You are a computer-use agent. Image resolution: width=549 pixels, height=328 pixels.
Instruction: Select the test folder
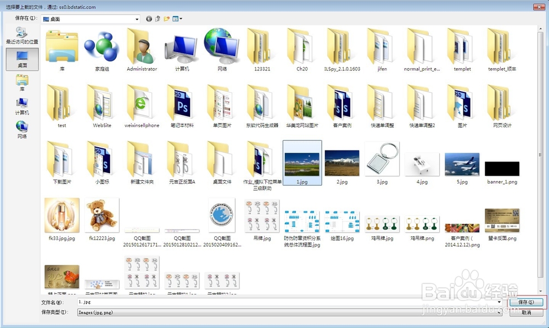coord(62,107)
